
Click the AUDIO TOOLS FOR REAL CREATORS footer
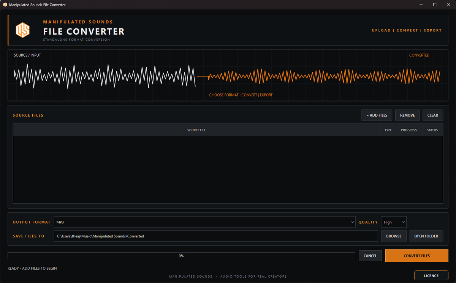253,277
